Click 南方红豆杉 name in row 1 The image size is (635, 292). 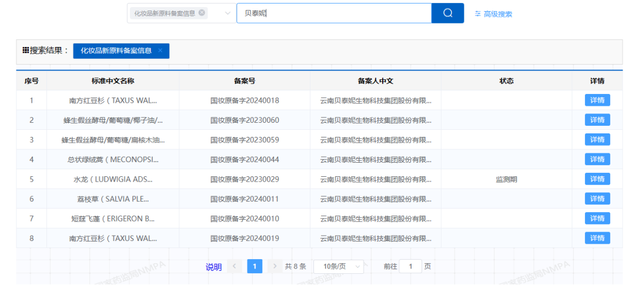[113, 100]
